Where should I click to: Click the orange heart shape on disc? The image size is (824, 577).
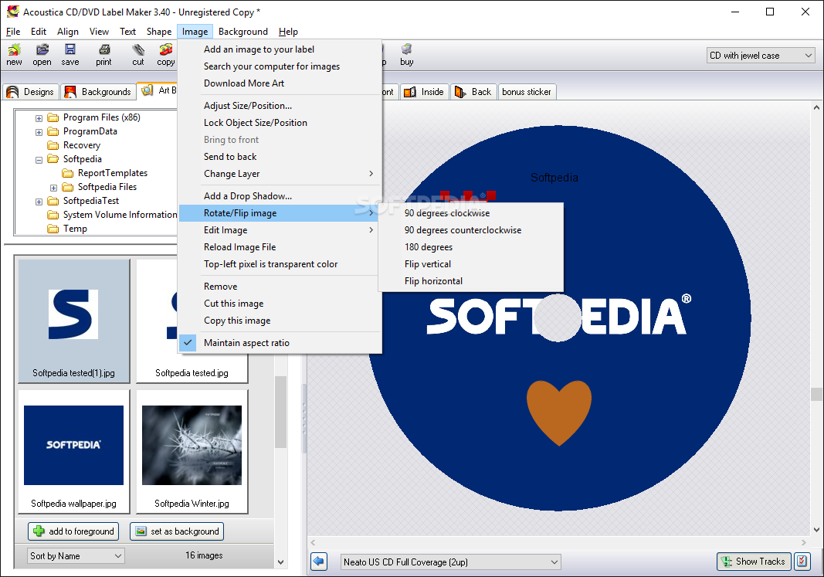(x=559, y=412)
